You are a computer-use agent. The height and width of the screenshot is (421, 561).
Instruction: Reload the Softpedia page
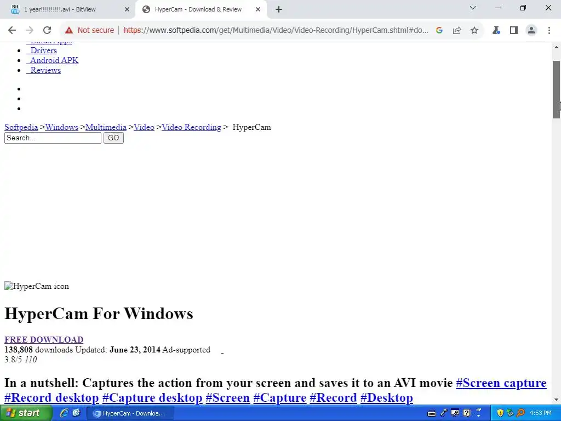coord(47,30)
